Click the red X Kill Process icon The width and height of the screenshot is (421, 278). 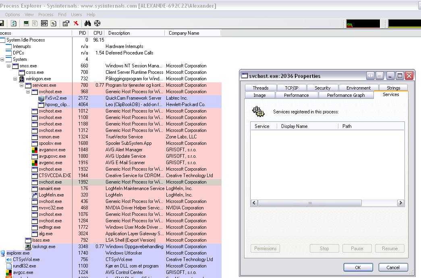coord(76,23)
